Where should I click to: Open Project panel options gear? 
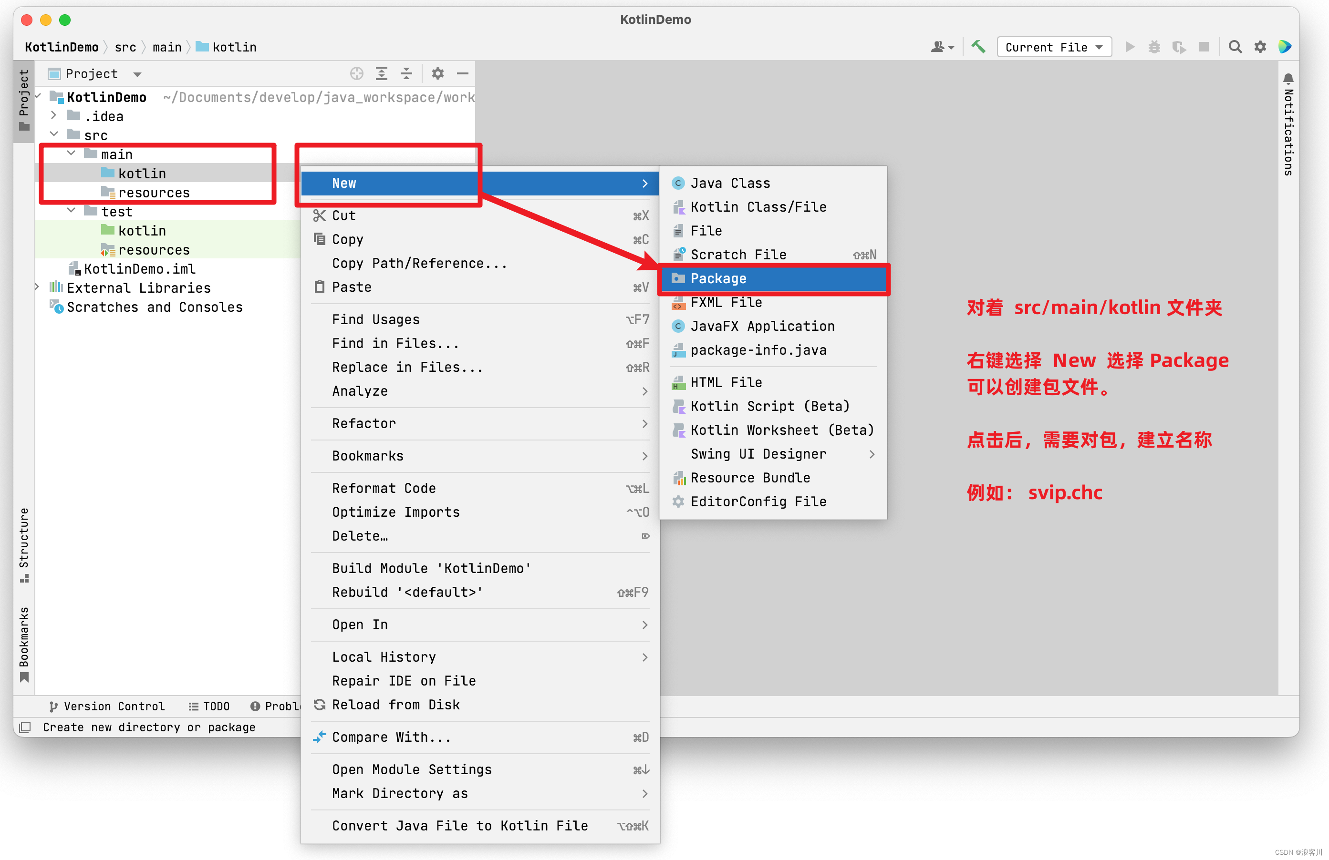point(438,73)
